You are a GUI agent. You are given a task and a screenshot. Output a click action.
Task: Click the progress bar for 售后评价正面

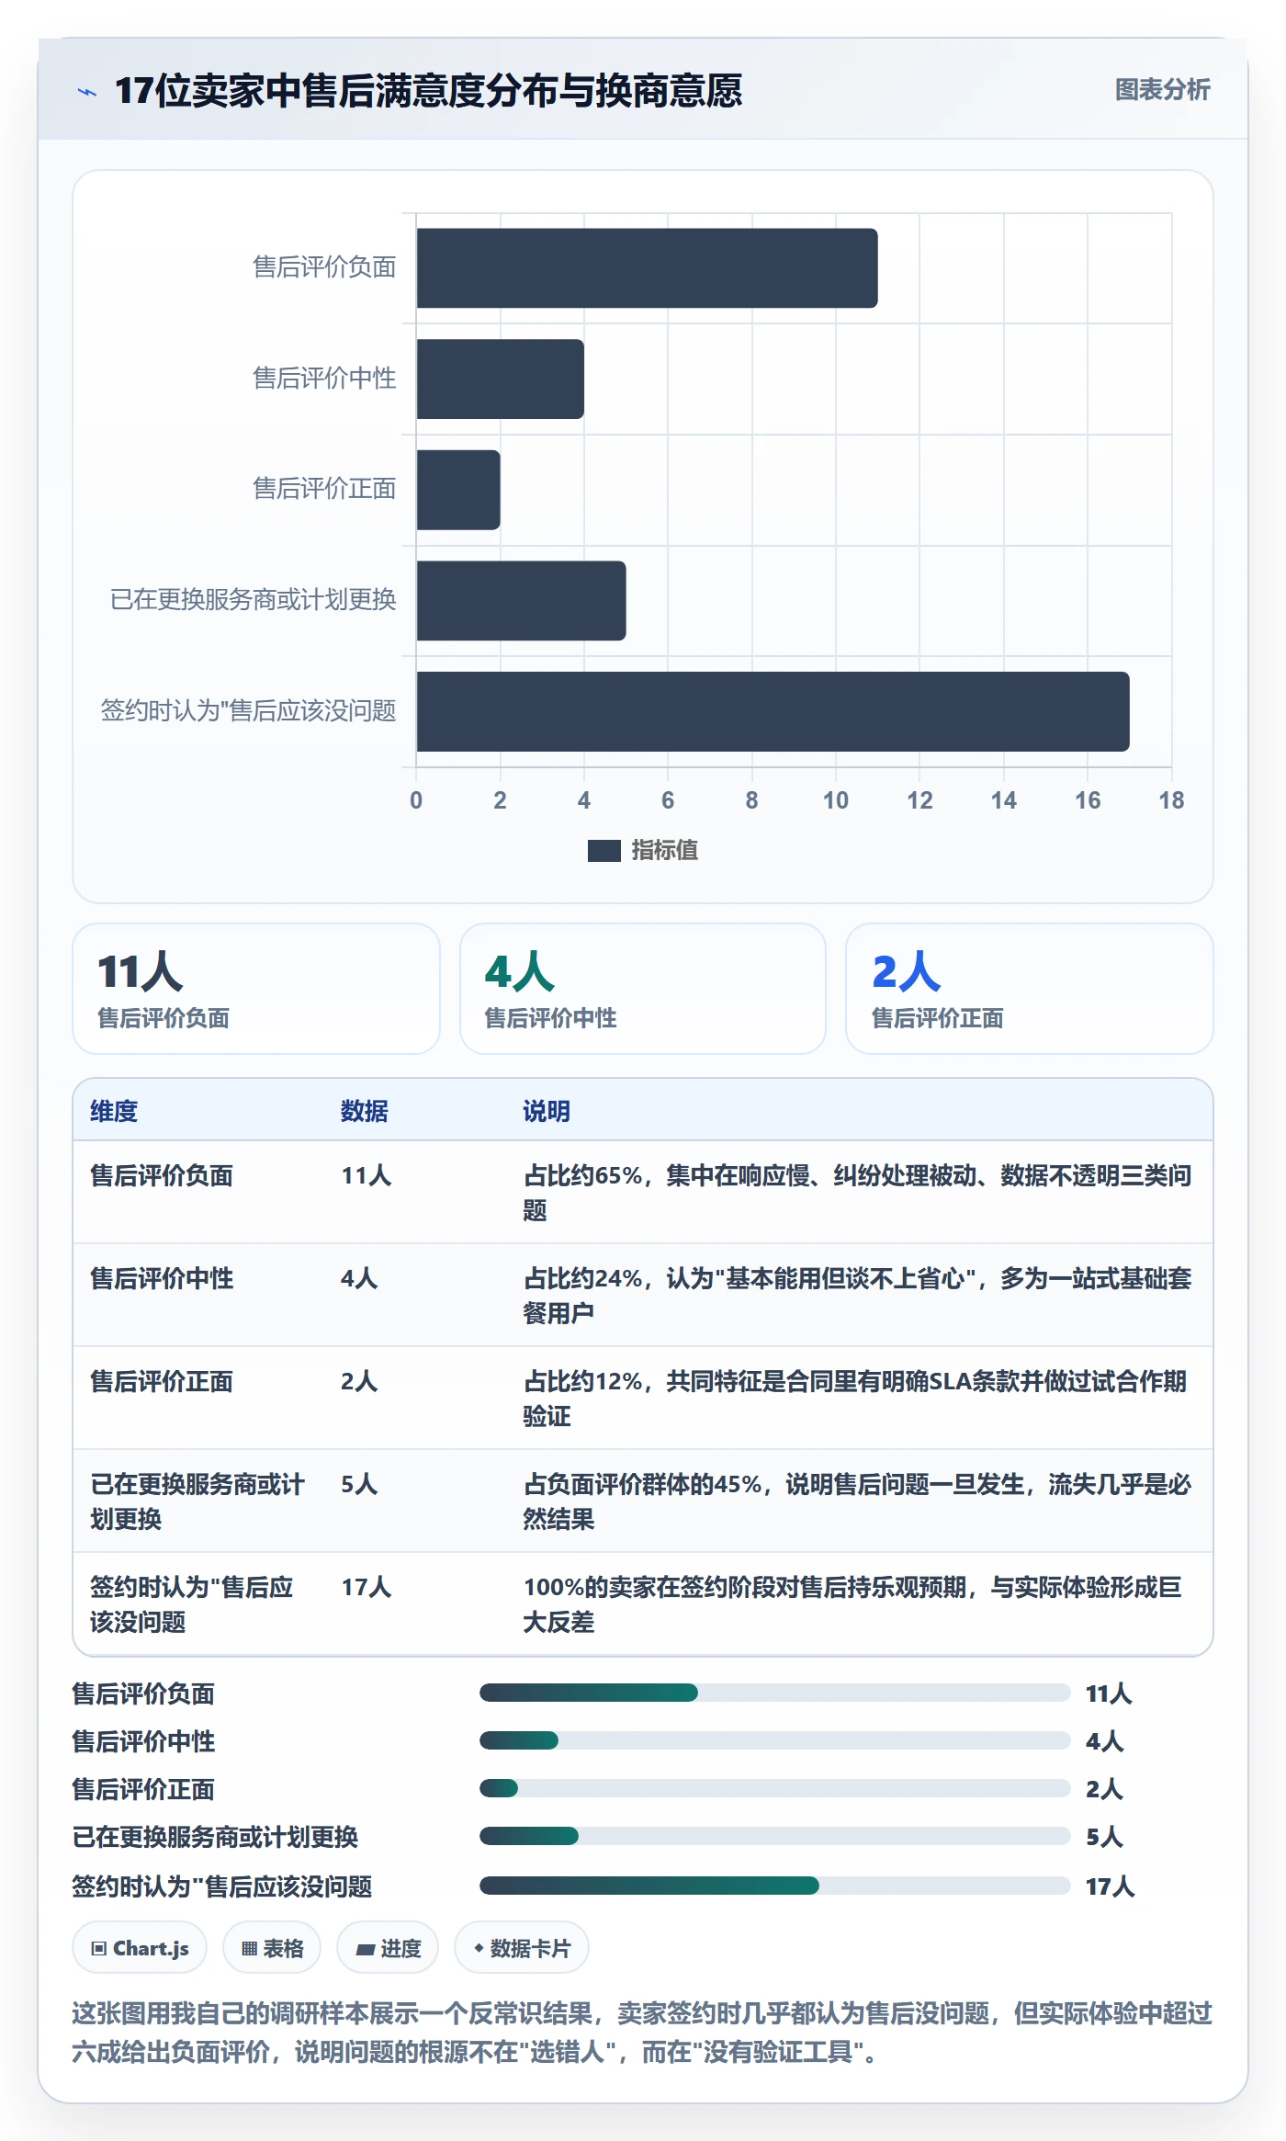774,1788
